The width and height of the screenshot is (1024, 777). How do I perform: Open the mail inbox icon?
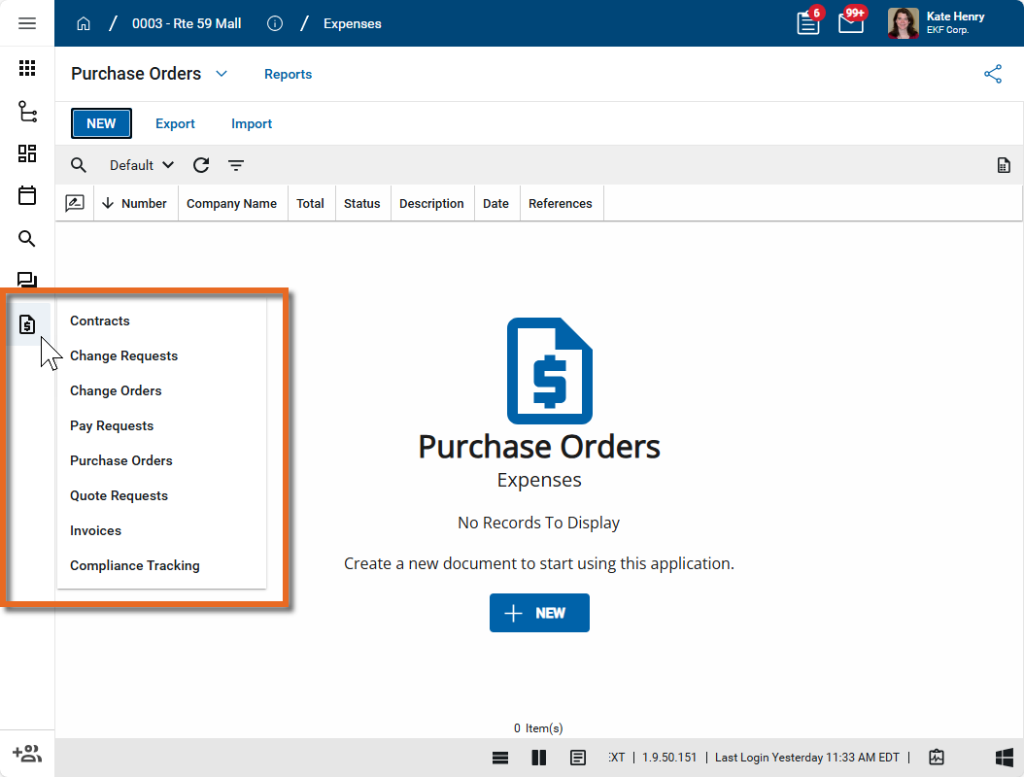[x=851, y=23]
